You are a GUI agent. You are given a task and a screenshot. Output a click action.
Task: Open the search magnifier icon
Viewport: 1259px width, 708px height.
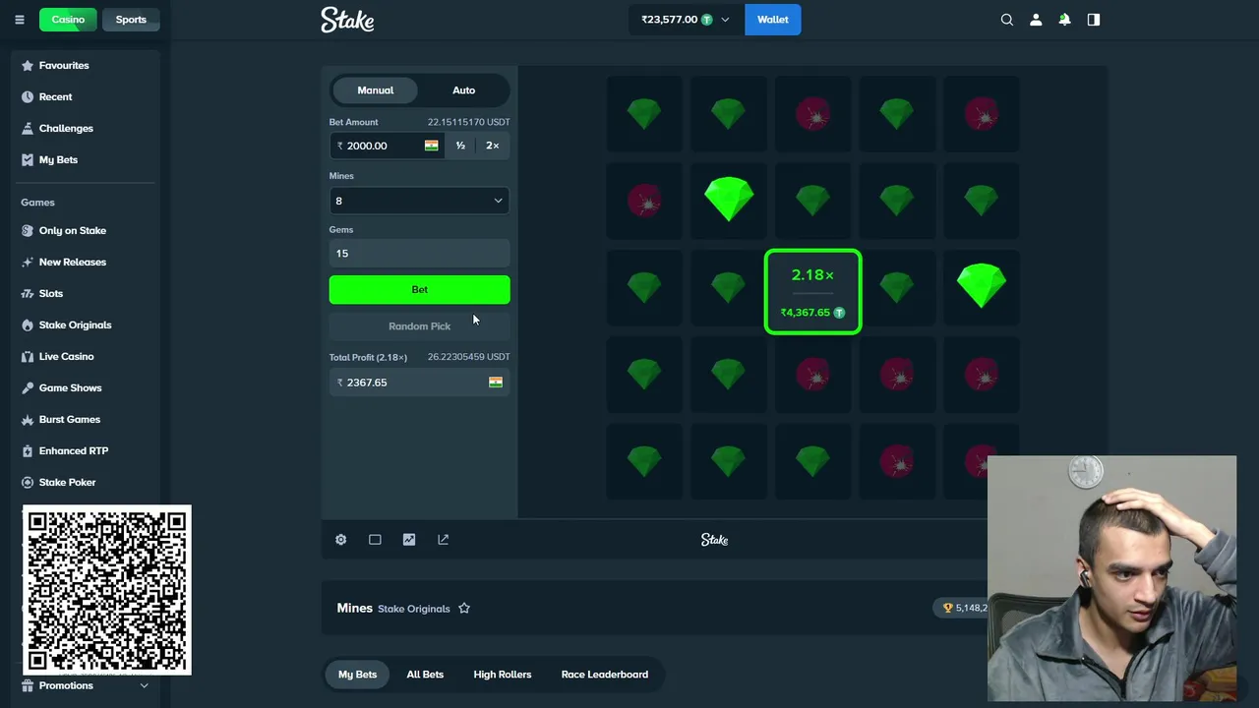(x=1006, y=20)
